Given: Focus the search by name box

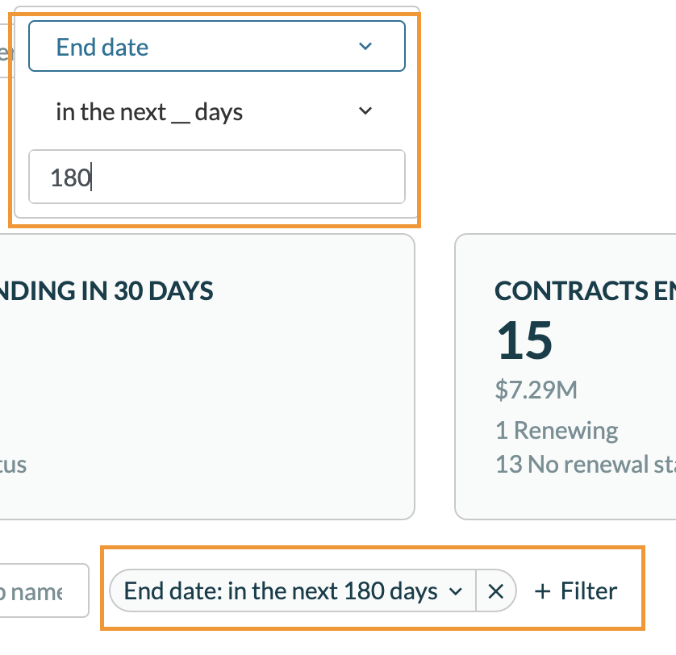Looking at the screenshot, I should point(44,591).
